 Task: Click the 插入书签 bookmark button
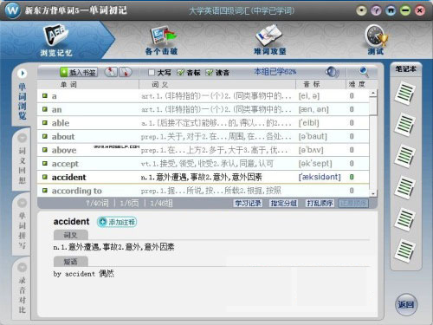click(x=79, y=72)
